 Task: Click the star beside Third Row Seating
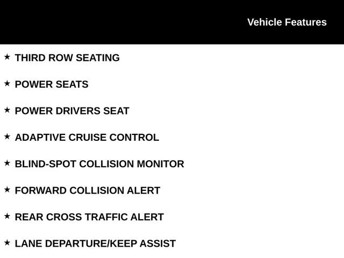click(x=7, y=57)
